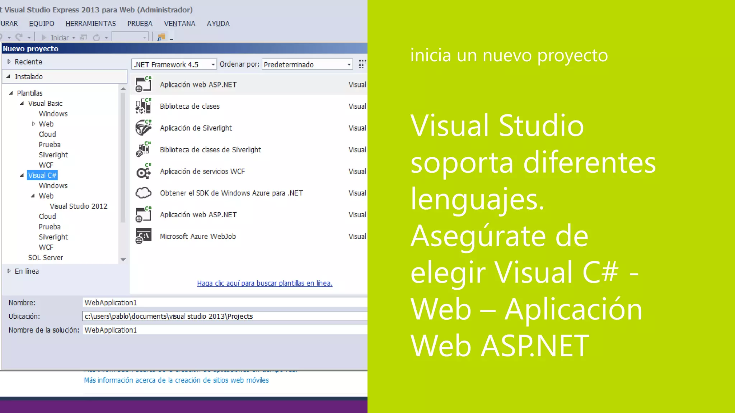Open the HERRAMIENTAS menu
Screen dimensions: 735x413
click(x=91, y=24)
